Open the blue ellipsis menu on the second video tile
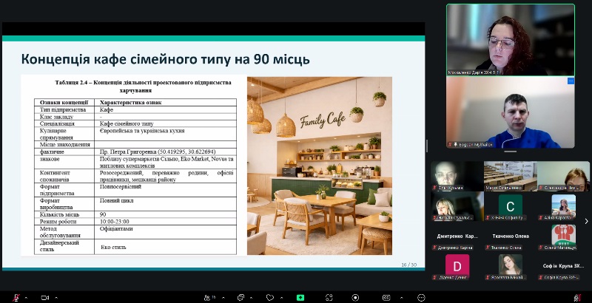This screenshot has height=303, width=592. pyautogui.click(x=571, y=81)
